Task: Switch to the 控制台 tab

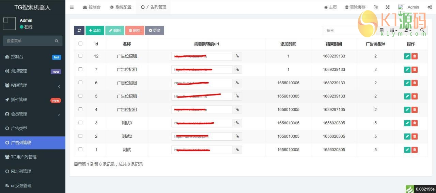Action: click(x=92, y=7)
